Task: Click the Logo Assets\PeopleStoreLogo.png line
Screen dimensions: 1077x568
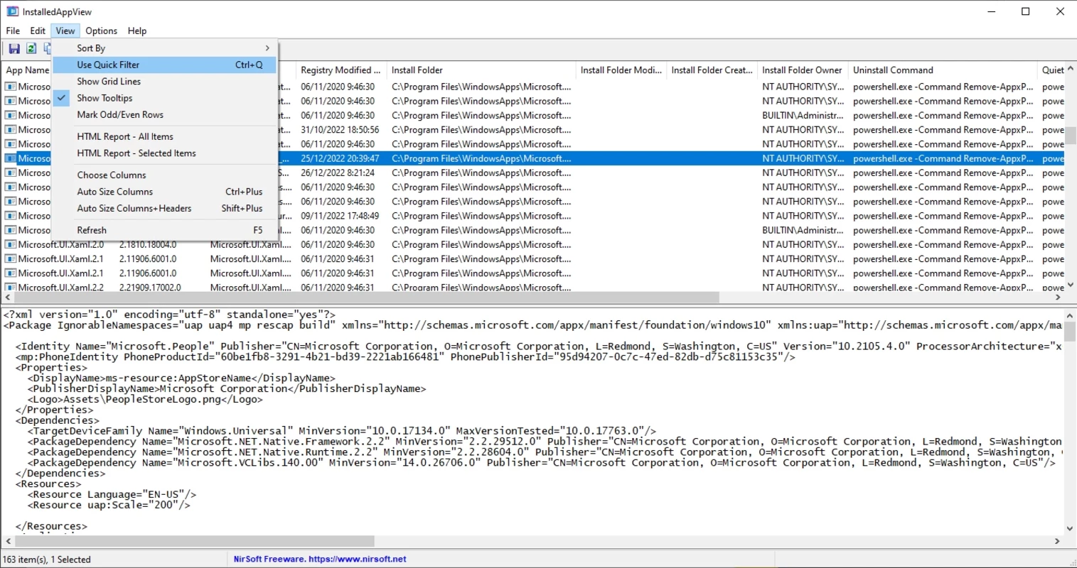Action: click(x=145, y=399)
